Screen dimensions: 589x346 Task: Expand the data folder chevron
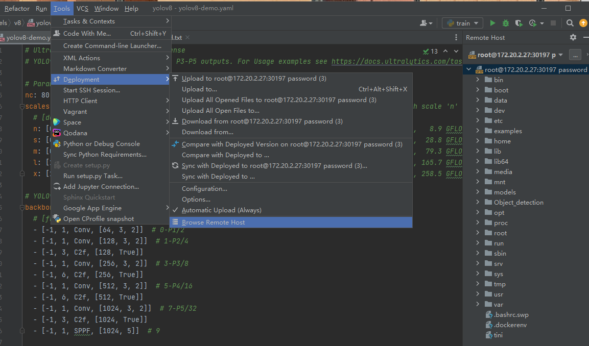[478, 100]
